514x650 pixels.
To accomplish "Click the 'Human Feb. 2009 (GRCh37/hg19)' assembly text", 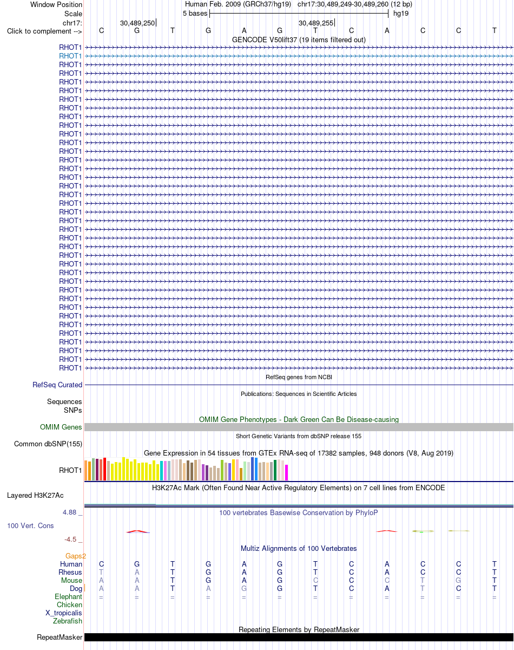I will (x=238, y=4).
